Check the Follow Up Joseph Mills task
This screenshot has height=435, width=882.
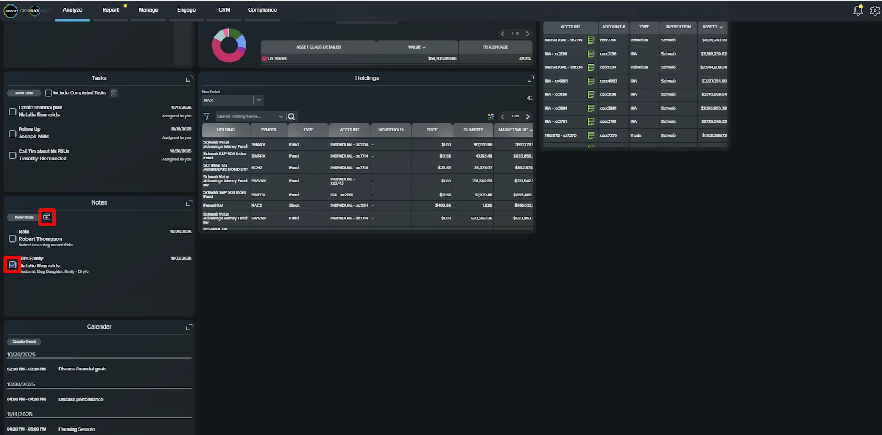13,133
